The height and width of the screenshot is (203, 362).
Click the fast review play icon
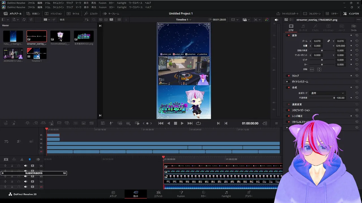(137, 123)
